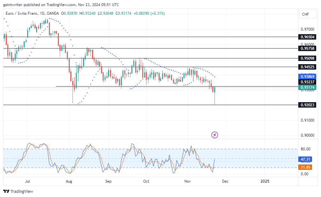Click the blue 0.93869 SAR value label
The width and height of the screenshot is (321, 197).
tap(307, 76)
